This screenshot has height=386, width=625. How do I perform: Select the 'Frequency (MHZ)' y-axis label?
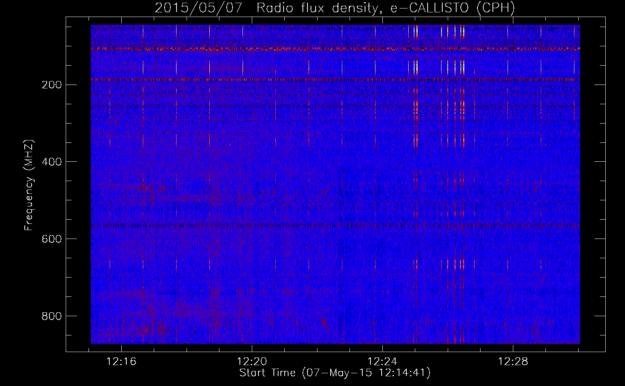coord(29,185)
